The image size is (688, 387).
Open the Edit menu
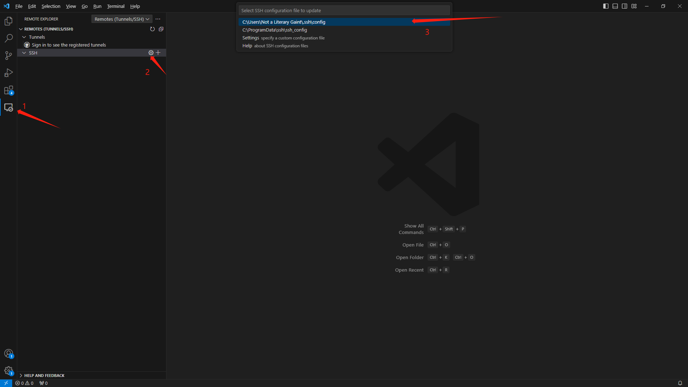pyautogui.click(x=32, y=6)
